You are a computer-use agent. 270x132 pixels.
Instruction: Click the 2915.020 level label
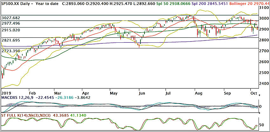[x=10, y=30]
